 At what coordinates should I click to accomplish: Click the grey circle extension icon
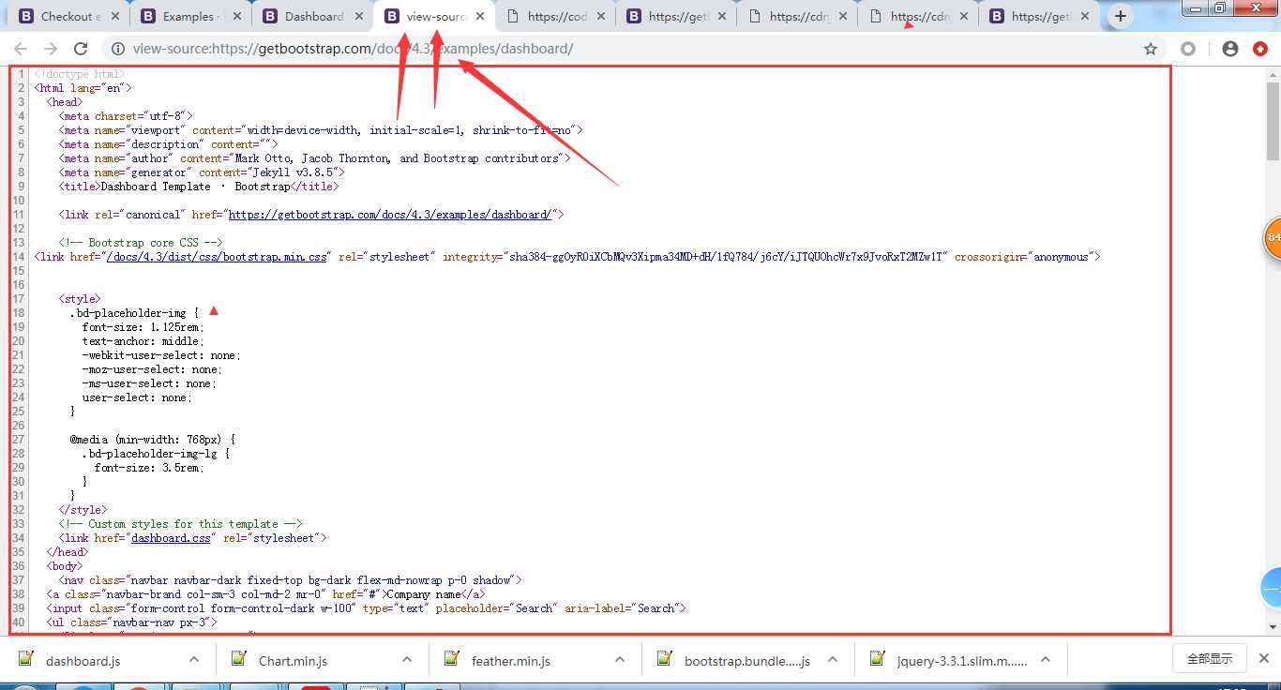(x=1188, y=49)
